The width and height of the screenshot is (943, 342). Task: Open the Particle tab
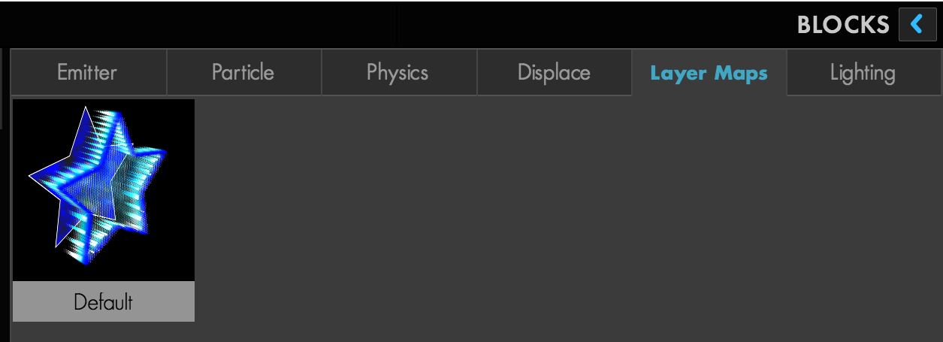point(243,73)
